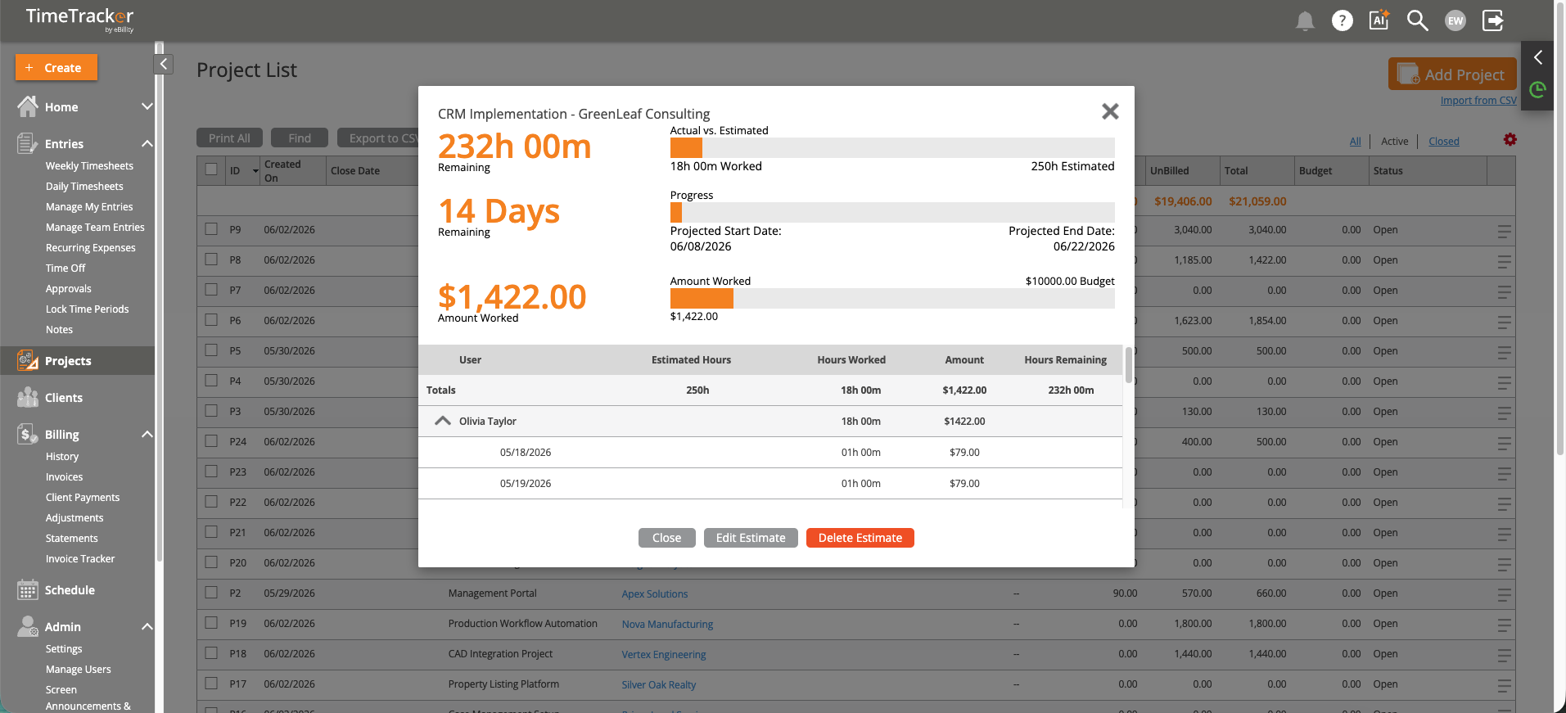1566x713 pixels.
Task: Click the 05/18/2026 time entry row
Action: pos(769,452)
